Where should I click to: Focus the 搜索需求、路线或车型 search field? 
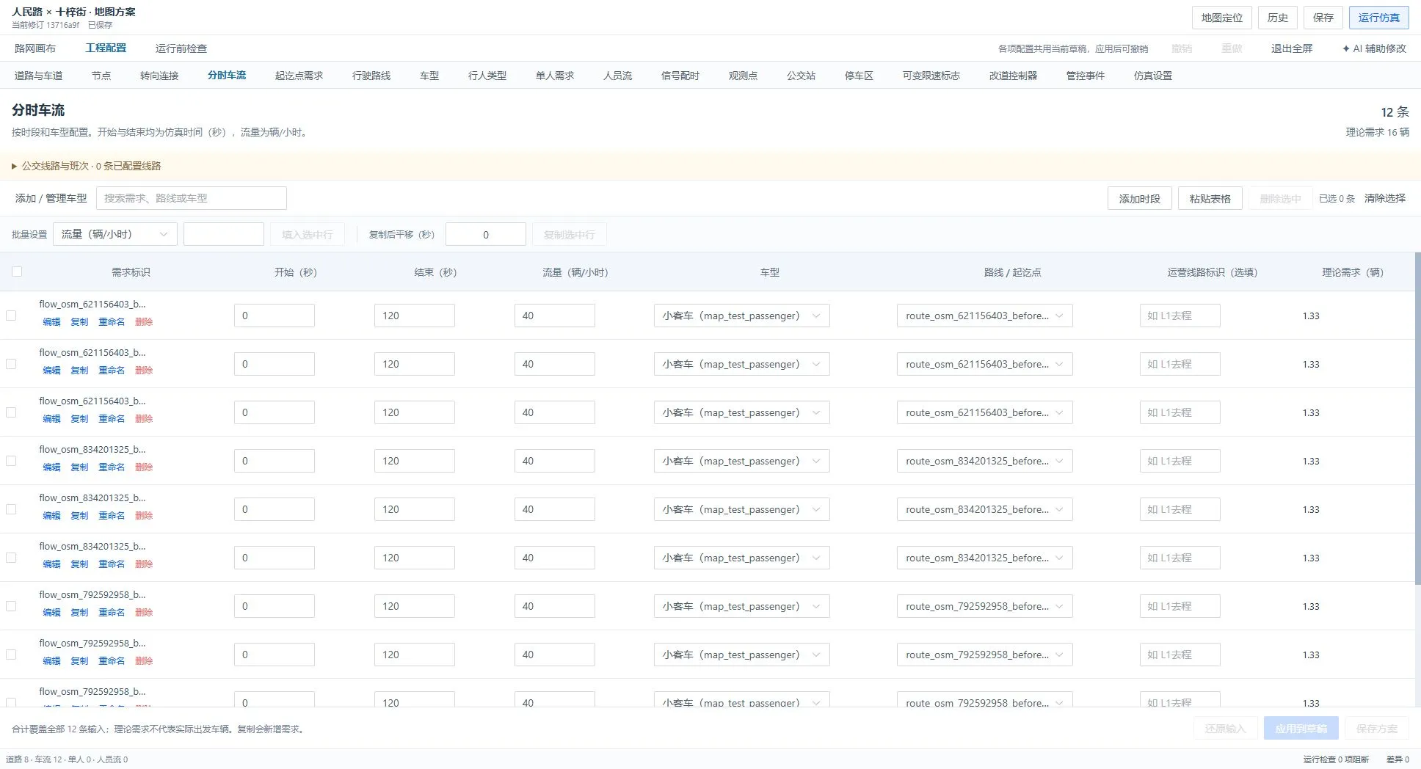(x=191, y=198)
